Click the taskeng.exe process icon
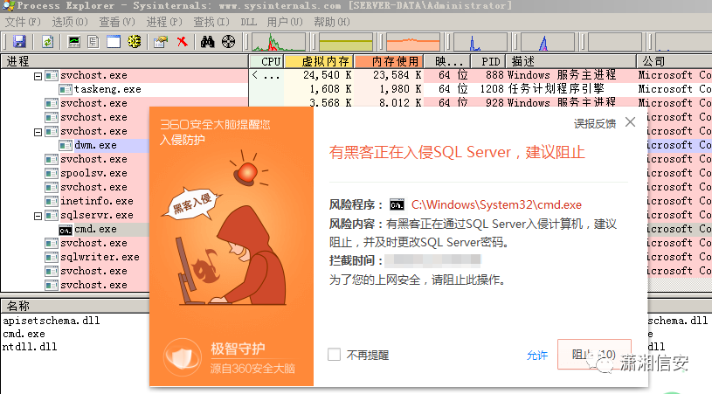712x394 pixels. (66, 89)
